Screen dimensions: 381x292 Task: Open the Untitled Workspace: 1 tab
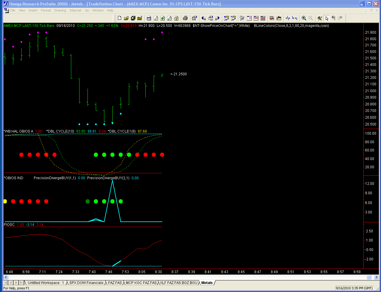pyautogui.click(x=46, y=283)
